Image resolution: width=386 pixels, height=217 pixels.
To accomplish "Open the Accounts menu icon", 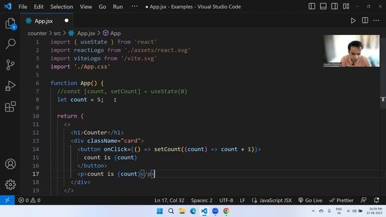I will point(10,164).
